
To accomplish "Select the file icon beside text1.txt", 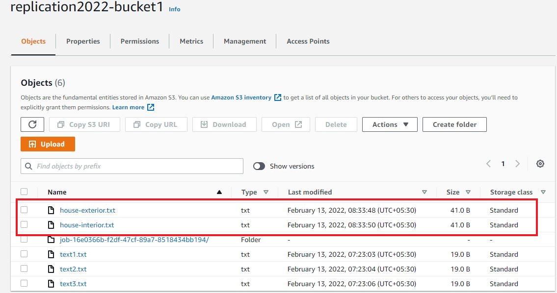I will (51, 254).
